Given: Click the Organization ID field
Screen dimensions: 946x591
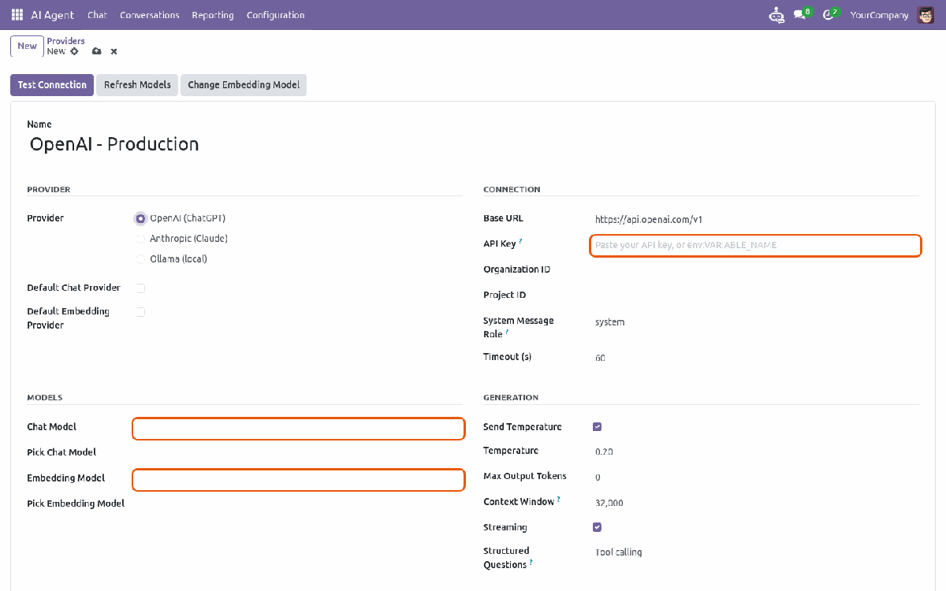Looking at the screenshot, I should [x=757, y=269].
